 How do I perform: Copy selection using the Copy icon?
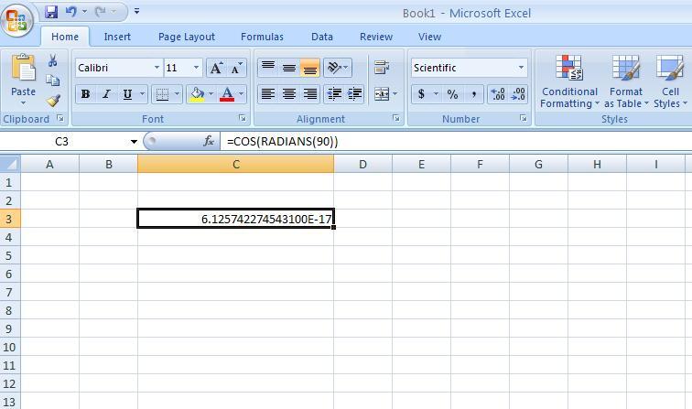tap(53, 81)
